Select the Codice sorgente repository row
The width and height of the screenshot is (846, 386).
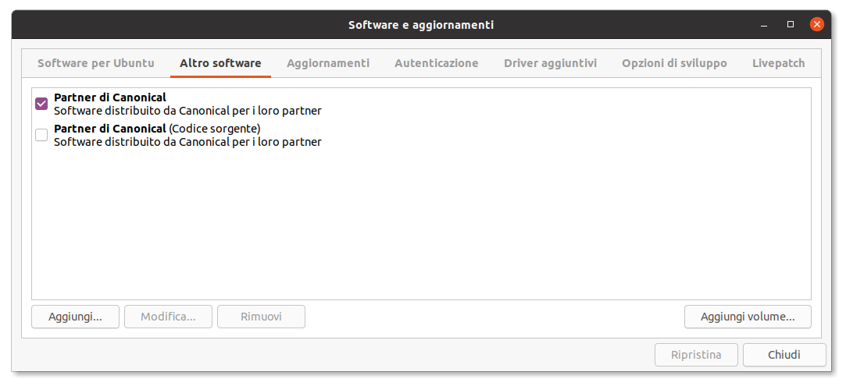pos(187,135)
